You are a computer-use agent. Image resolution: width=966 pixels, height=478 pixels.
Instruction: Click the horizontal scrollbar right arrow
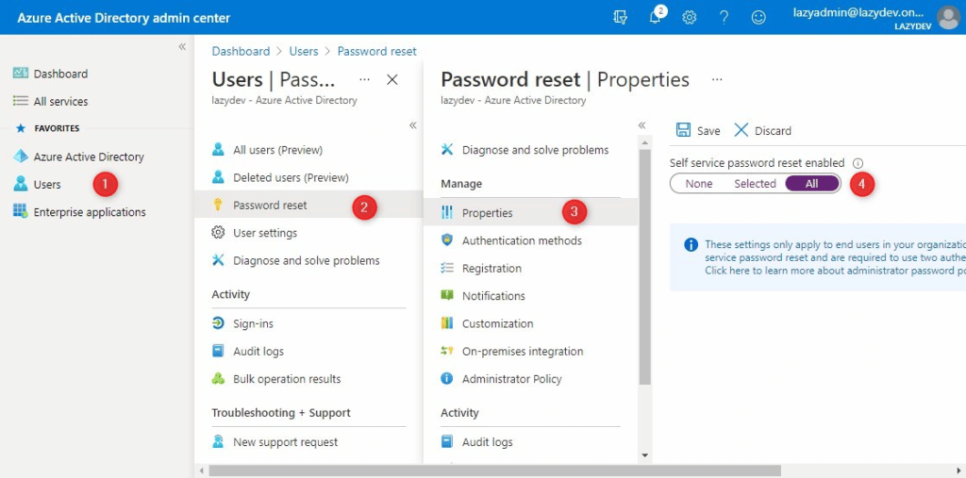tap(959, 470)
